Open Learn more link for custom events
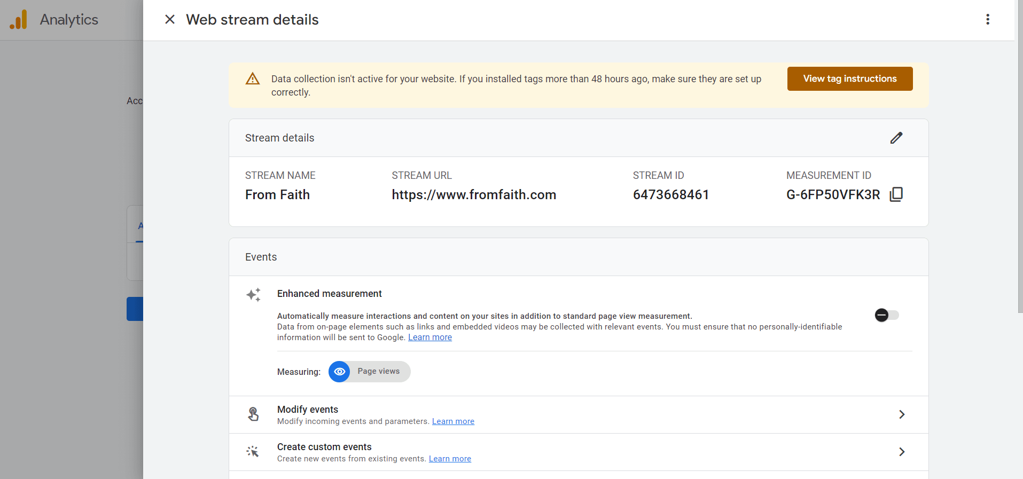The image size is (1023, 479). pos(450,459)
